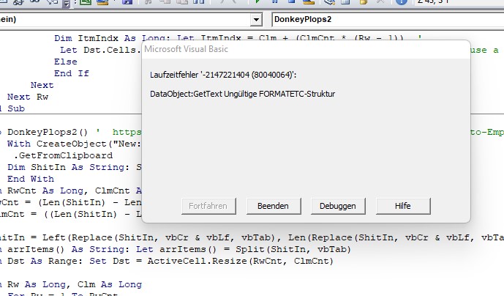Click the Debuggen button in the error dialog

(x=338, y=206)
